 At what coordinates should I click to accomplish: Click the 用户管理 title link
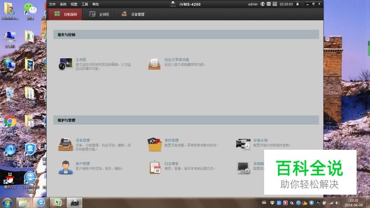(x=82, y=164)
